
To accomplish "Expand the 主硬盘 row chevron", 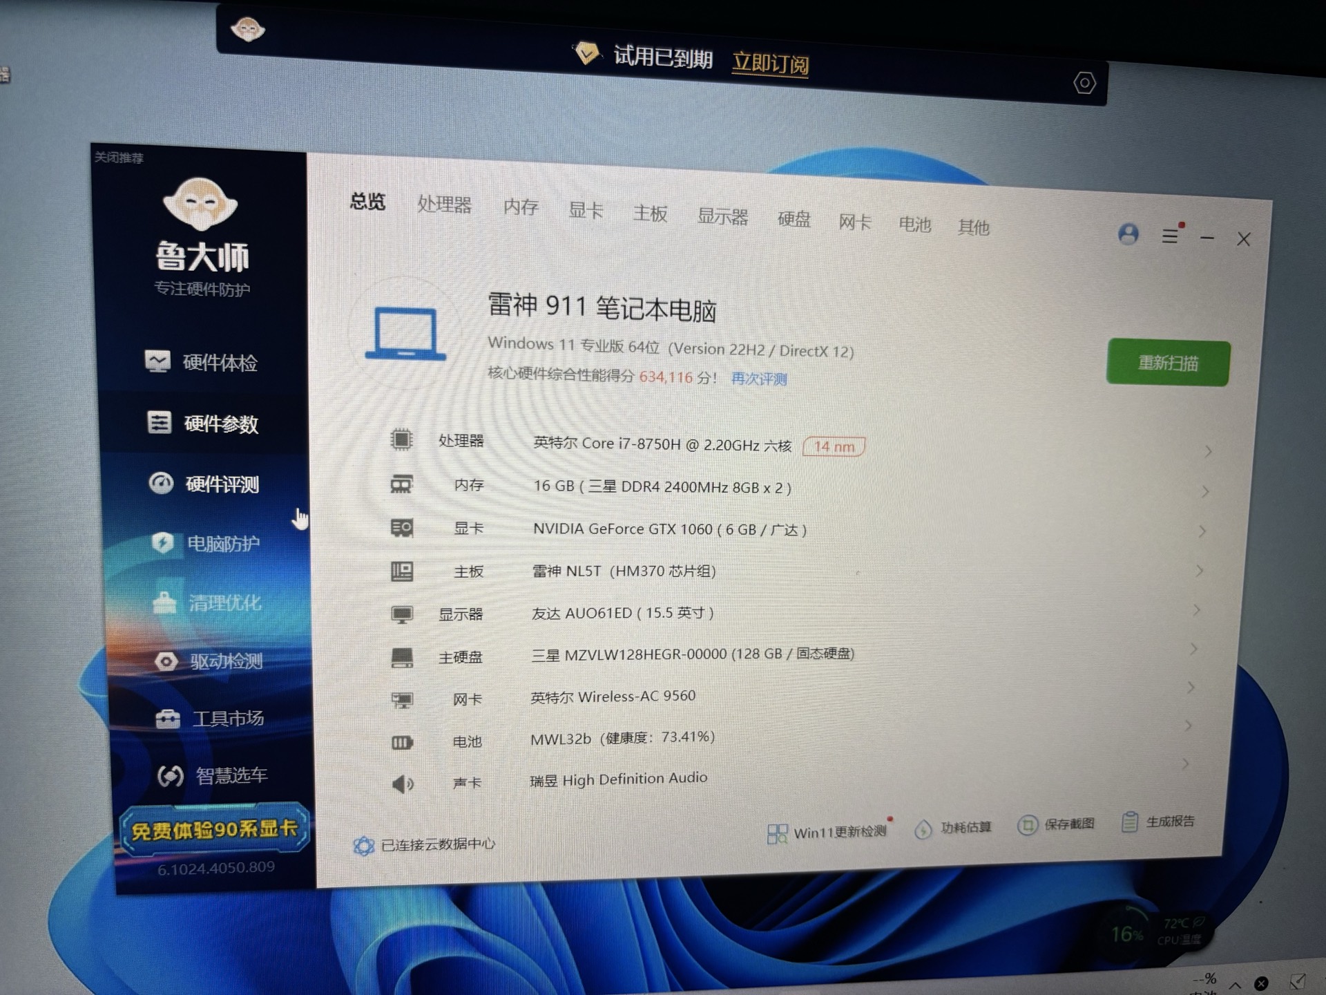I will pyautogui.click(x=1194, y=648).
